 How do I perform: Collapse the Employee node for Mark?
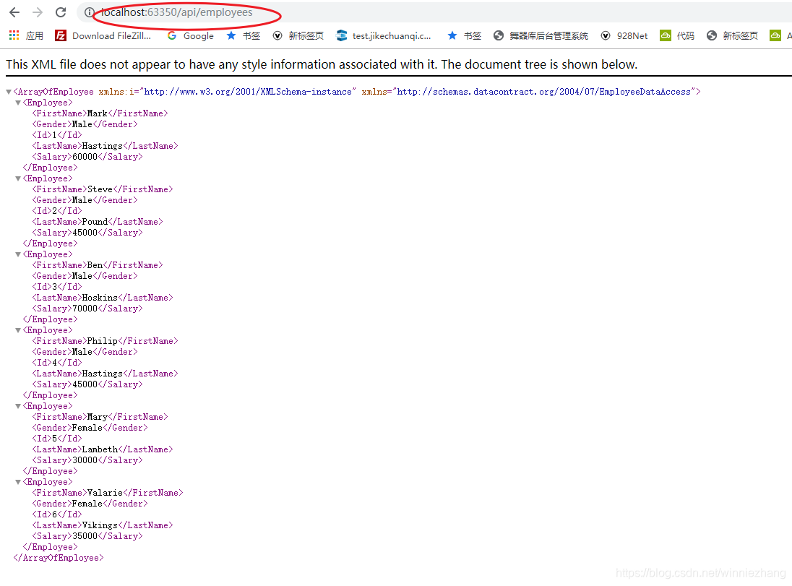[x=18, y=103]
